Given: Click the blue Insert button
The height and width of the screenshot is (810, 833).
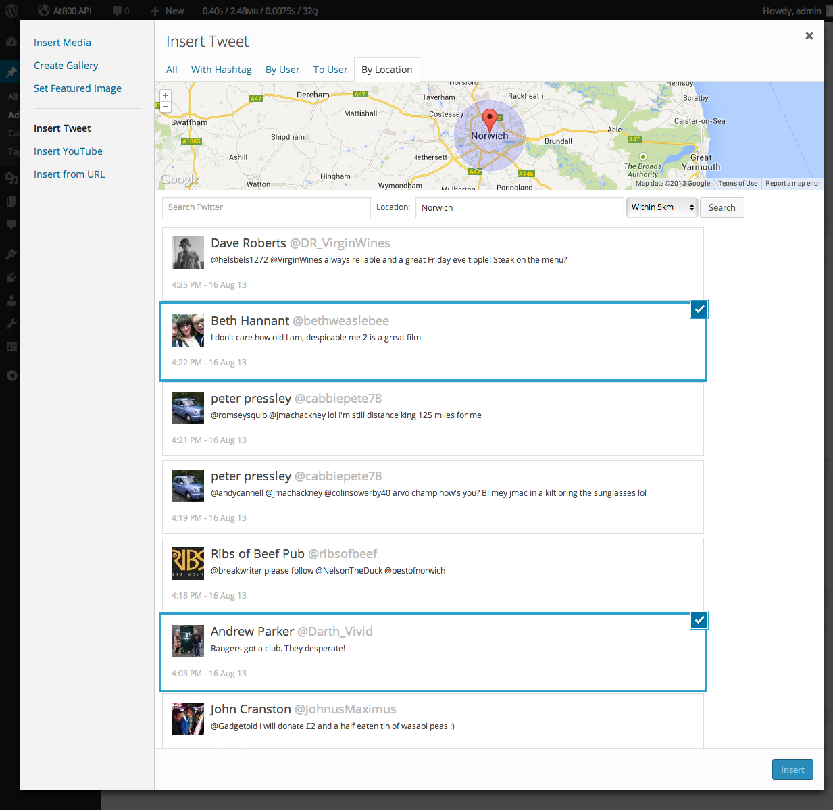Looking at the screenshot, I should point(792,769).
